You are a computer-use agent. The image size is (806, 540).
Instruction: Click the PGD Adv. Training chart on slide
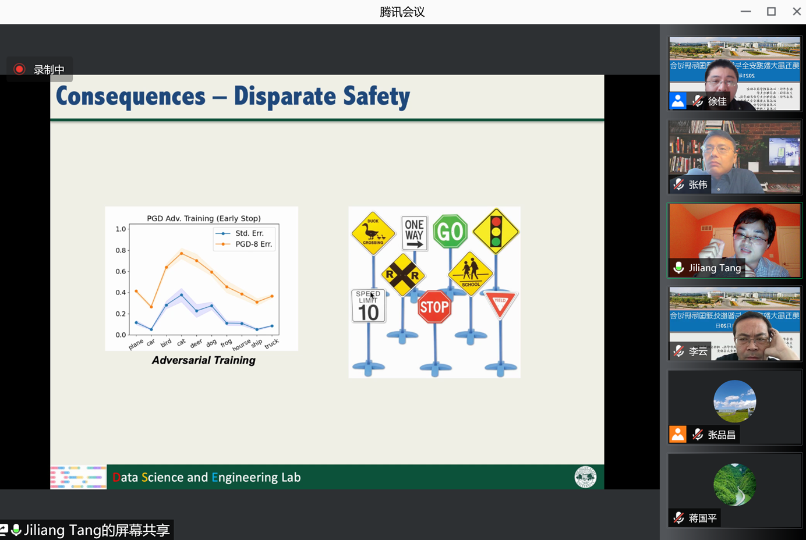point(201,279)
